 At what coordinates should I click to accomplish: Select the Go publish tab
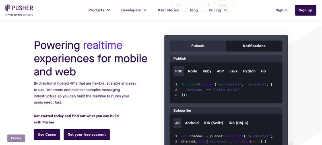pos(263,71)
